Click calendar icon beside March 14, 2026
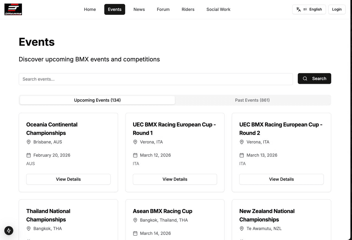This screenshot has height=240, width=352. tap(135, 233)
